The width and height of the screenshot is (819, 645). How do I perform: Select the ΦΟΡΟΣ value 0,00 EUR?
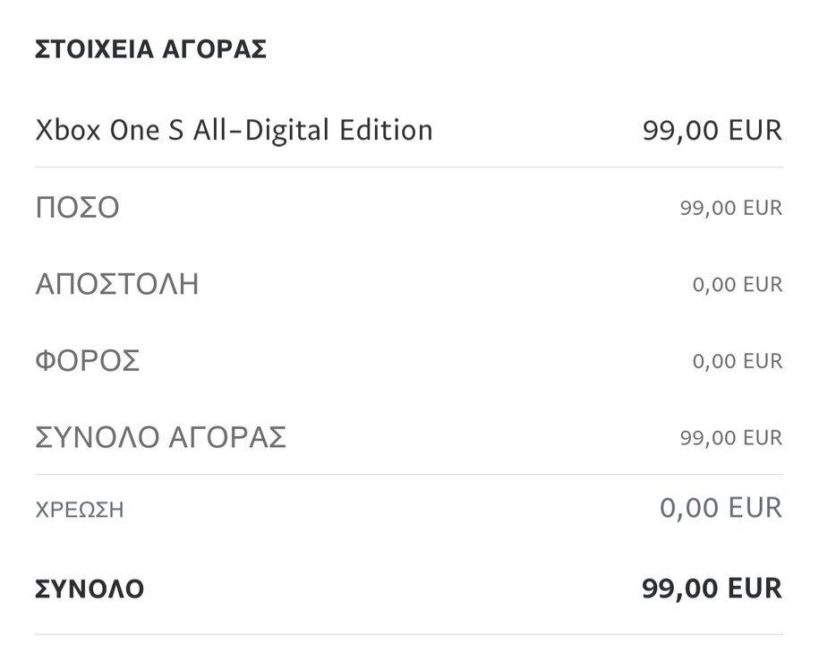coord(737,362)
